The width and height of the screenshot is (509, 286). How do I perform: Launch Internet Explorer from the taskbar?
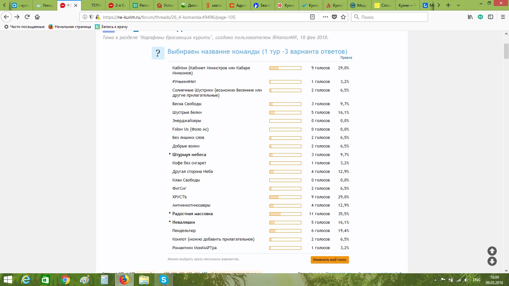tap(26, 280)
